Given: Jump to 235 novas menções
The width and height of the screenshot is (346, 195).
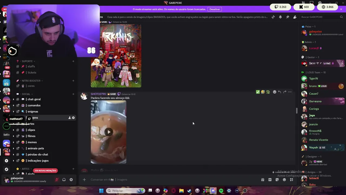Looking at the screenshot, I should pos(45,171).
